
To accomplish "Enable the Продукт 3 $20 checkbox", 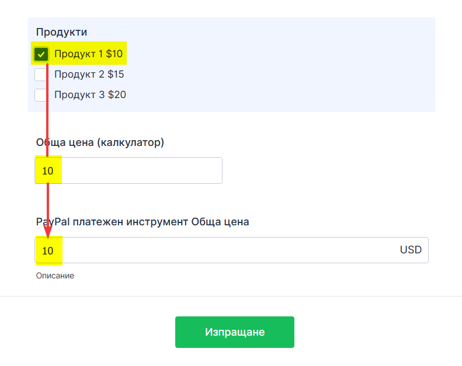I will point(41,95).
